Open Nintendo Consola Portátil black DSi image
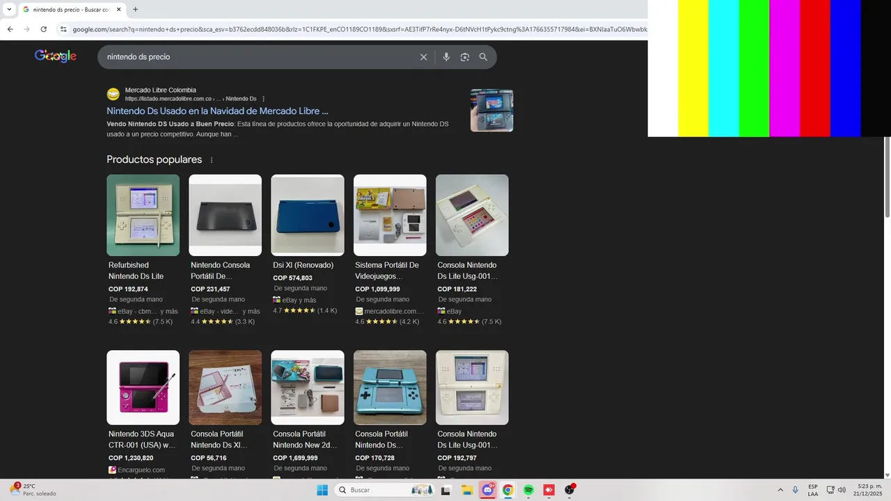This screenshot has height=501, width=891. [225, 215]
